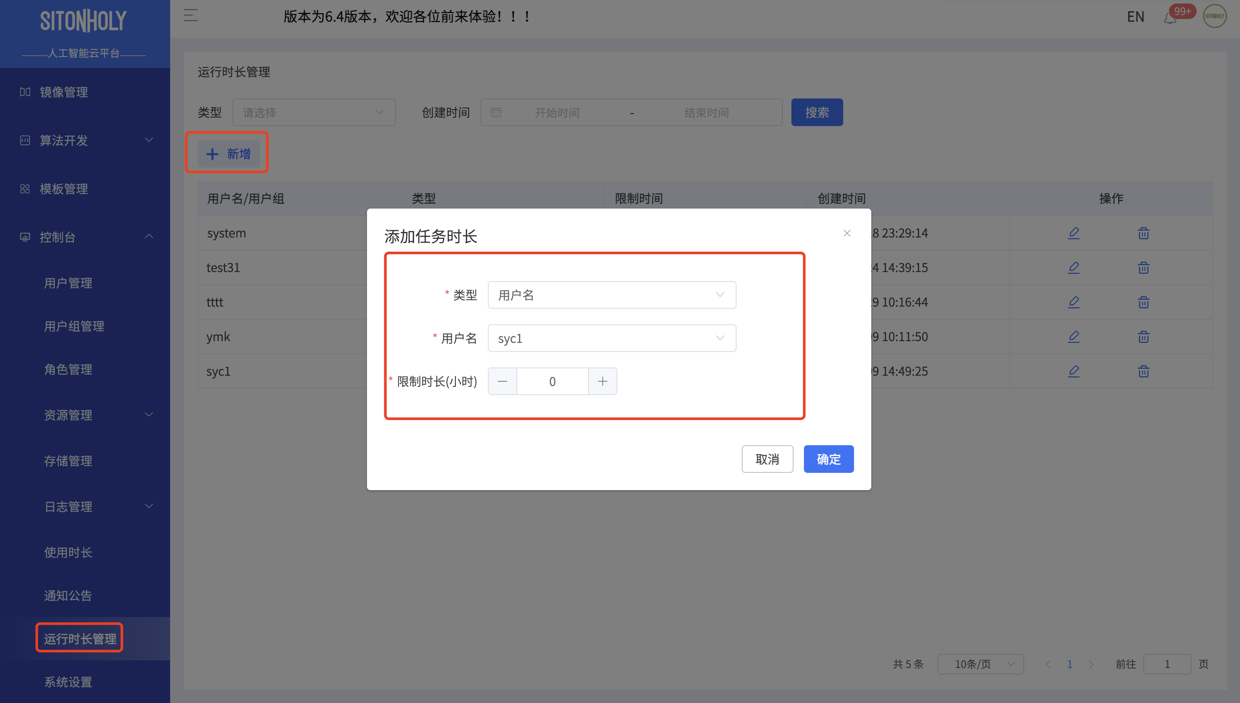Delete the syc1 row
1240x703 pixels.
(x=1143, y=371)
